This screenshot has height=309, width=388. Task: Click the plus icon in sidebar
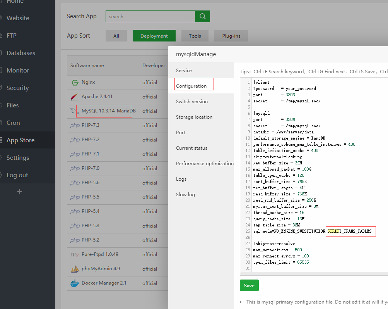(x=20, y=192)
